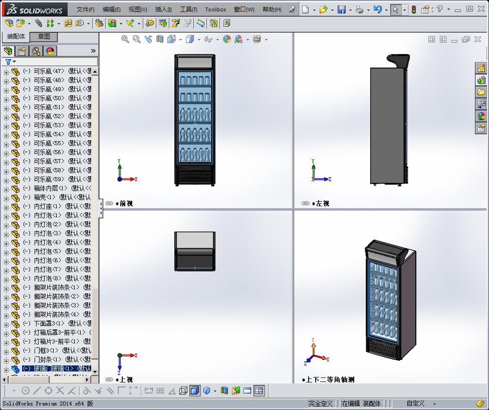Open the Save button dropdown arrow
Viewport: 489px width, 410px height.
[x=350, y=10]
